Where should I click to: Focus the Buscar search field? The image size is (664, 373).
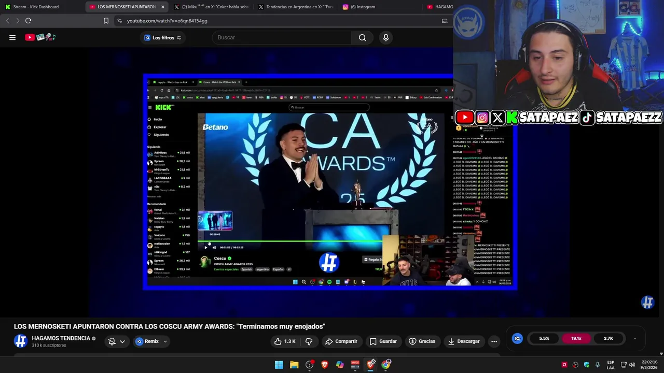tap(281, 37)
